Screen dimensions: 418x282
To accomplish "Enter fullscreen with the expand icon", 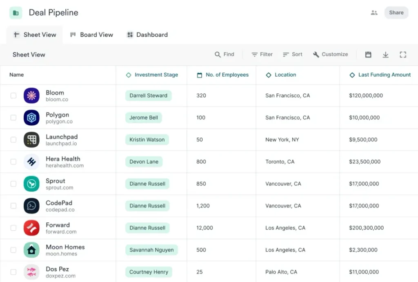I will 403,55.
